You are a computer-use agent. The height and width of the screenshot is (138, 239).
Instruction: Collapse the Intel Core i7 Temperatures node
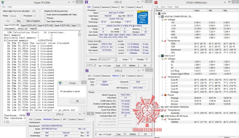click(162, 77)
